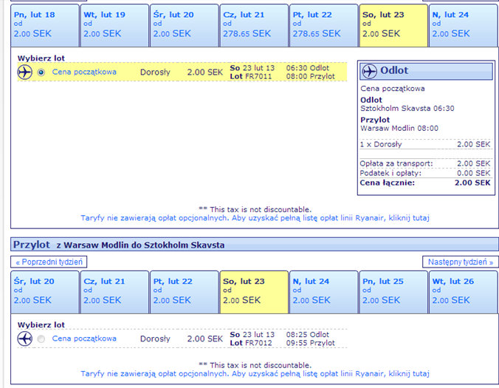Choose return date Wt, lut 26
This screenshot has height=388, width=499.
(x=464, y=292)
